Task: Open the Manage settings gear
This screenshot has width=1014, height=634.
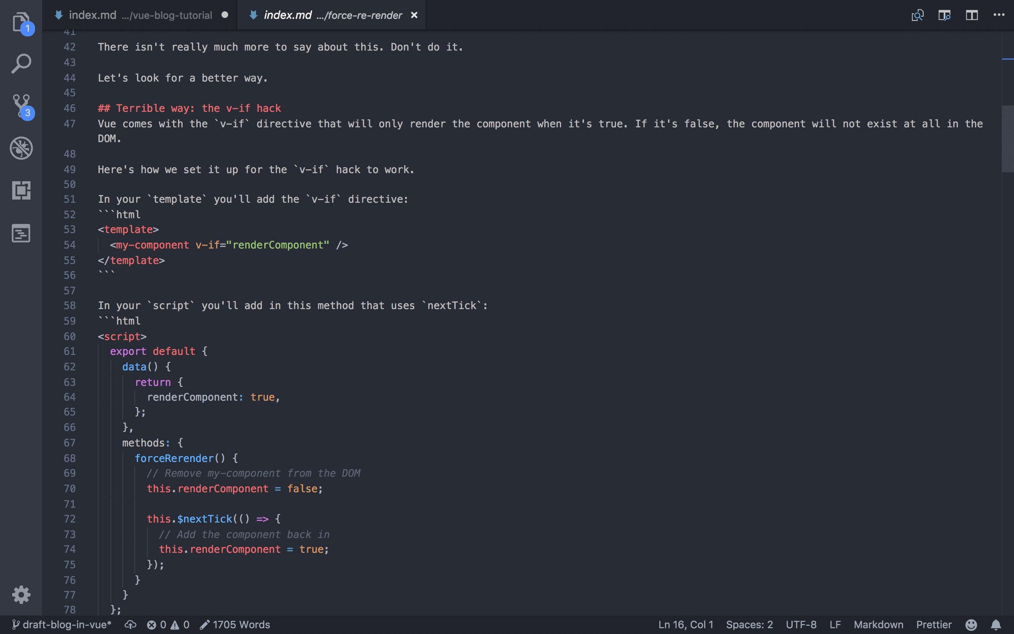Action: pos(21,595)
